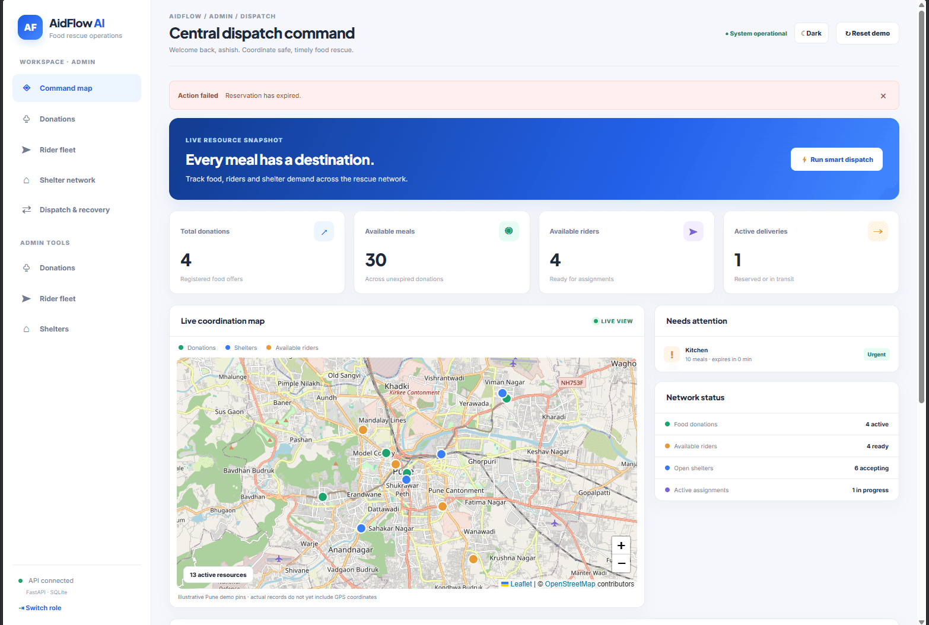Click the Active assignments status row
The height and width of the screenshot is (625, 929).
[777, 490]
